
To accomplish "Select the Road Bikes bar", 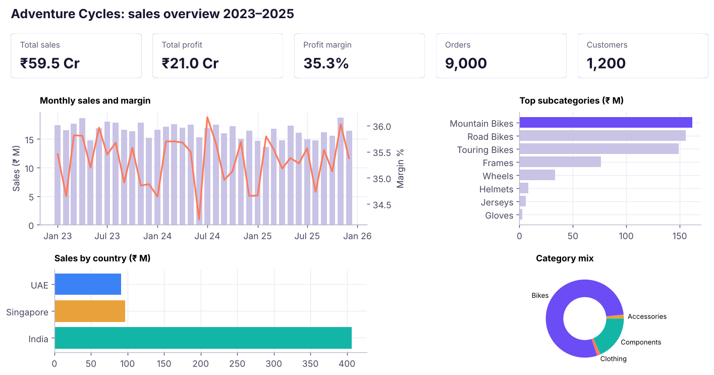I will [602, 136].
